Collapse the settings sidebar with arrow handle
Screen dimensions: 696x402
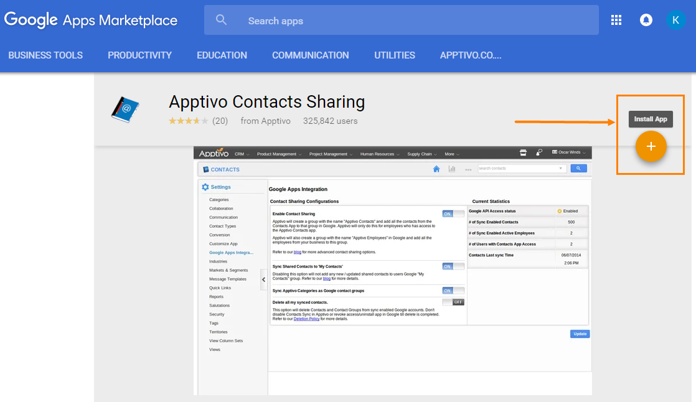[263, 280]
